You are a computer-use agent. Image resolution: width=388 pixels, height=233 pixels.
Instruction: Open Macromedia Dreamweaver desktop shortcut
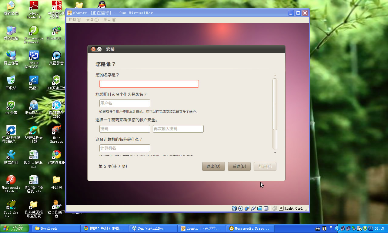tap(34, 35)
